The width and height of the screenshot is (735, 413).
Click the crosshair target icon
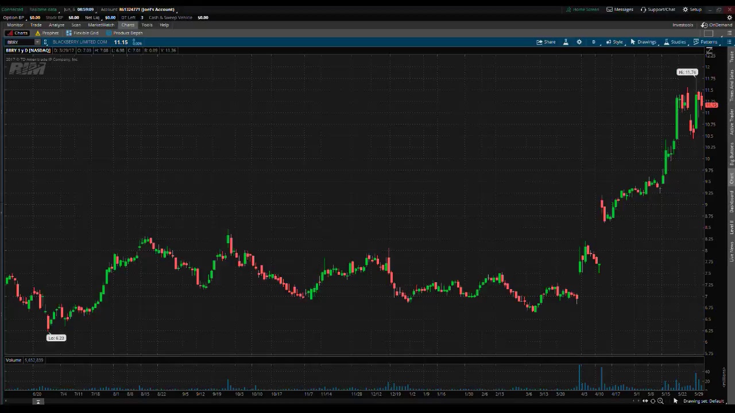(652, 401)
